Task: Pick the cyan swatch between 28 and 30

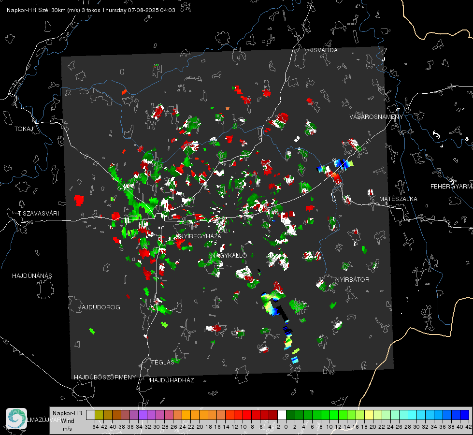Action: pyautogui.click(x=412, y=415)
